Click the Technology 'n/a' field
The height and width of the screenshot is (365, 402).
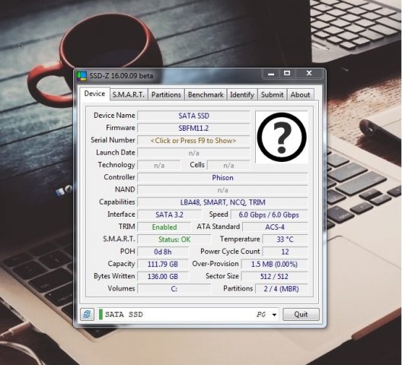point(159,165)
